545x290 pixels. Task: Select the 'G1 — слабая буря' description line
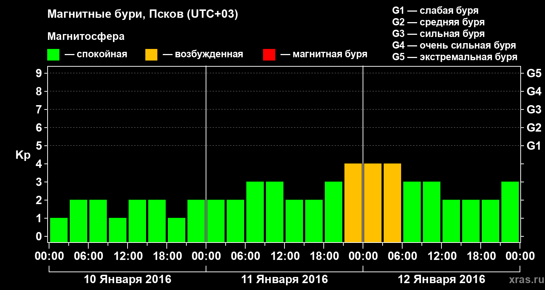(435, 11)
